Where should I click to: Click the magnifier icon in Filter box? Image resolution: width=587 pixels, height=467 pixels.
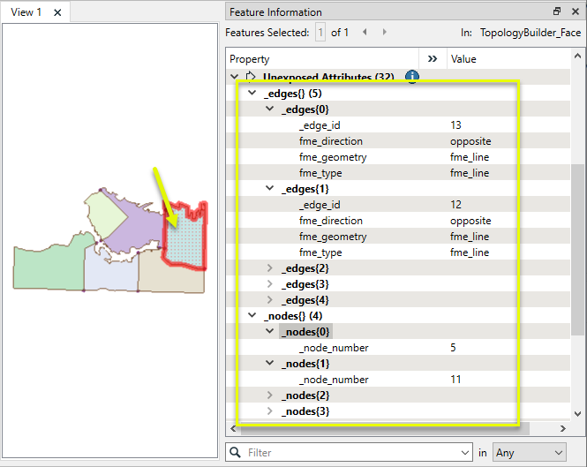coord(235,452)
